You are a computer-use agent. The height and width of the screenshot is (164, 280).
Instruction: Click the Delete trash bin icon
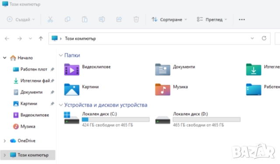pyautogui.click(x=136, y=19)
